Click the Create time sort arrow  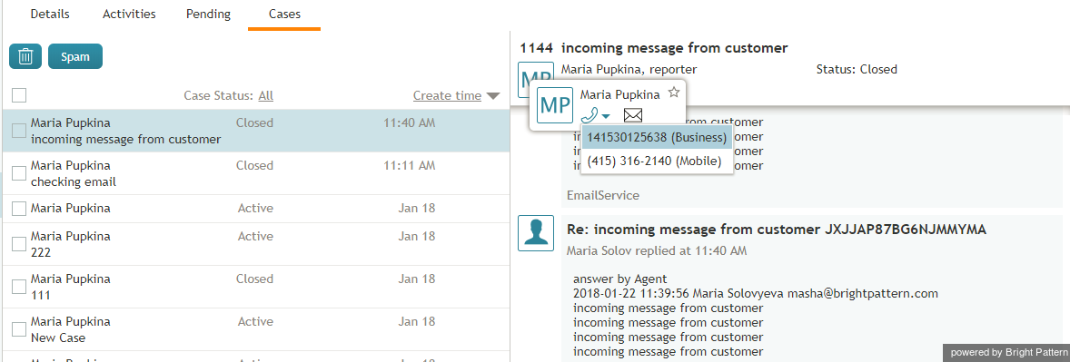point(493,96)
